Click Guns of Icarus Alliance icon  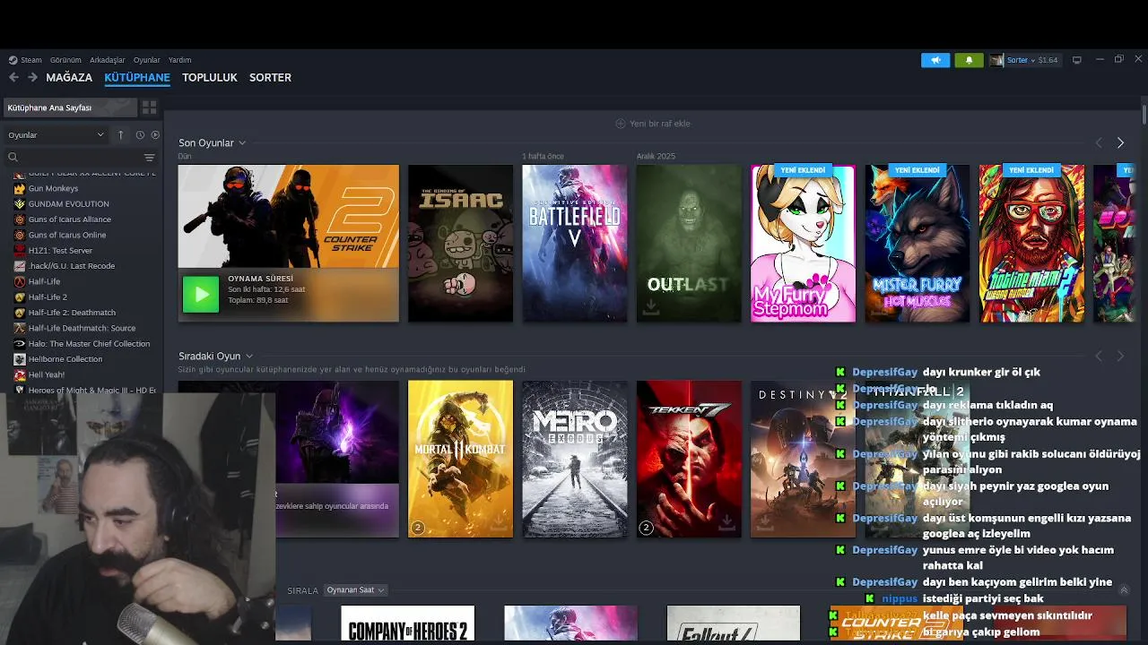pyautogui.click(x=20, y=219)
